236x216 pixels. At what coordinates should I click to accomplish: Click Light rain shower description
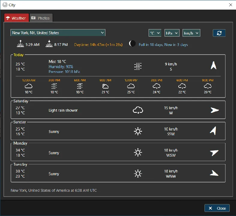click(x=63, y=110)
